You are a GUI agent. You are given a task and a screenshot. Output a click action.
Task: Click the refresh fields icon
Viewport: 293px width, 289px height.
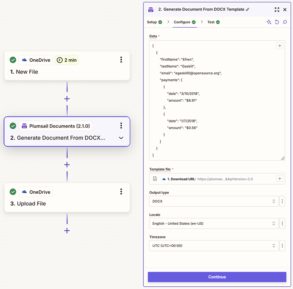point(277,22)
